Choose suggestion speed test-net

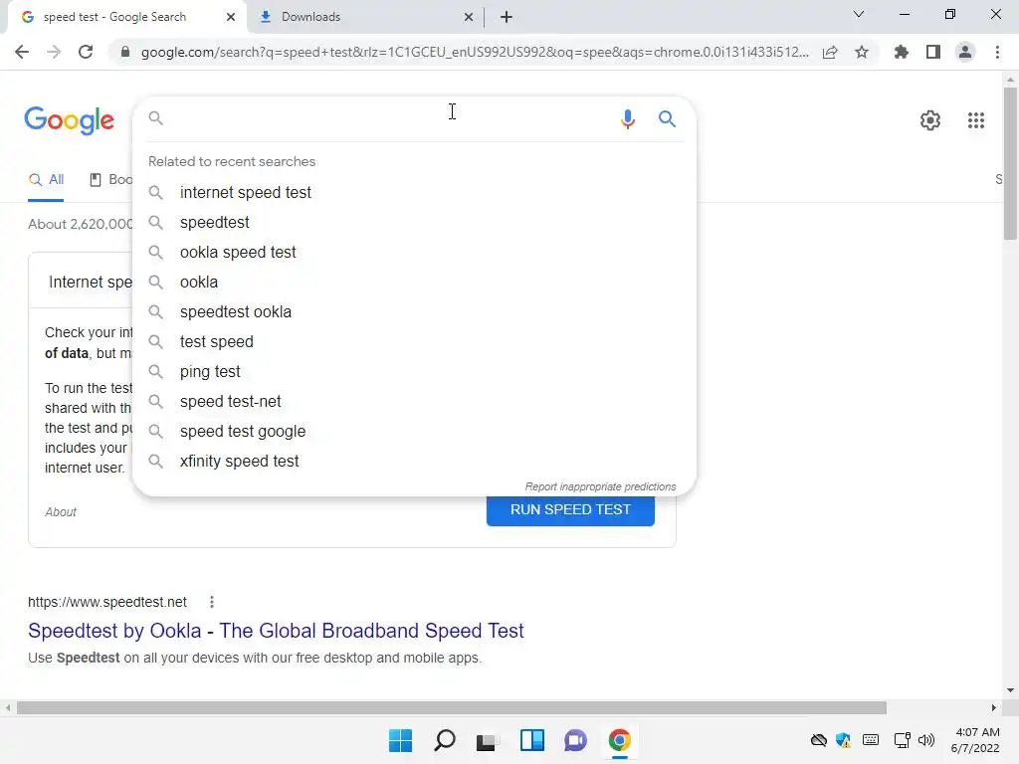(414, 402)
